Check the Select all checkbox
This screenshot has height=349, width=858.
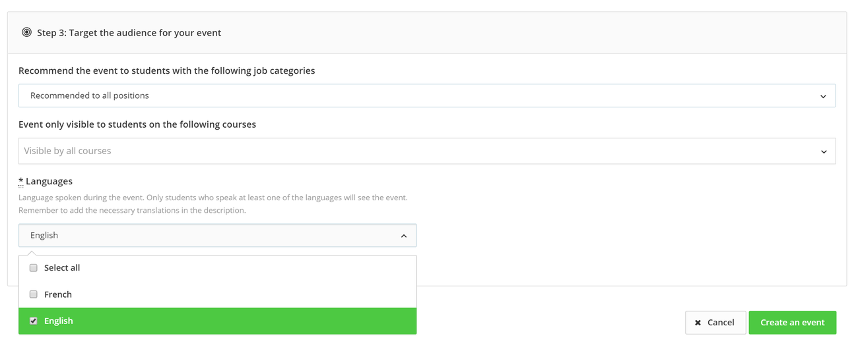tap(34, 268)
